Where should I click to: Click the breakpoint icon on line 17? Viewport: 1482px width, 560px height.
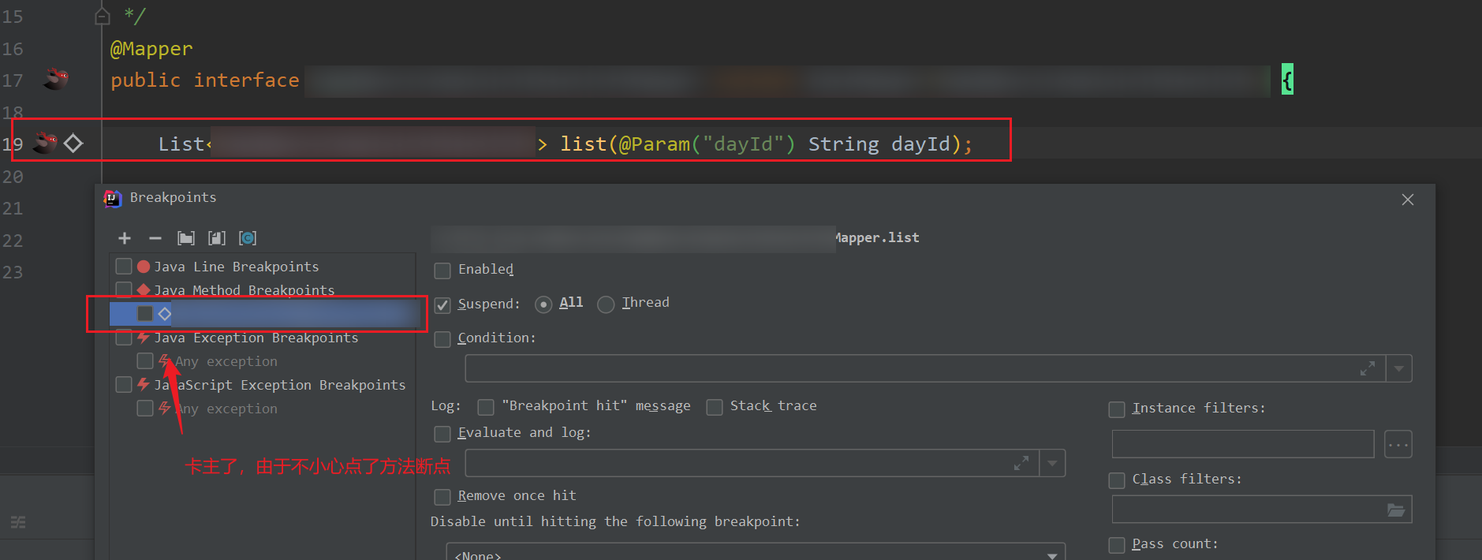coord(56,79)
